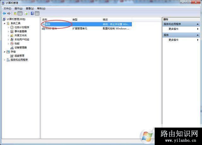Expand the 共享文件夹 node
Image resolution: width=202 pixels, height=145 pixels.
9,35
